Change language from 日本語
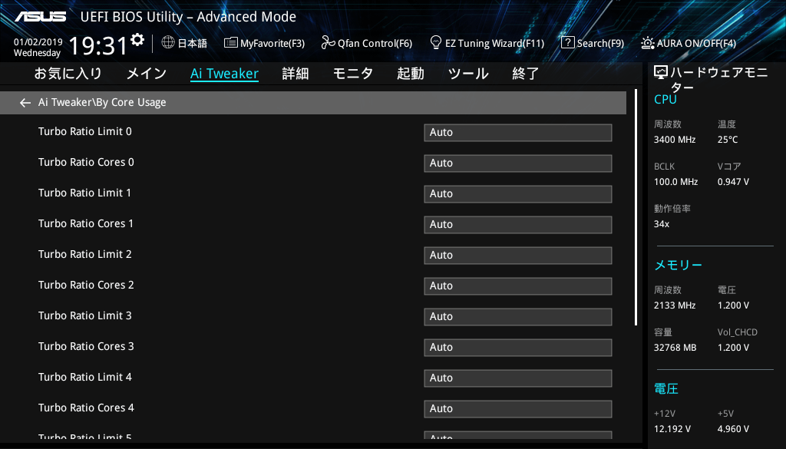The height and width of the screenshot is (449, 786). [x=192, y=43]
